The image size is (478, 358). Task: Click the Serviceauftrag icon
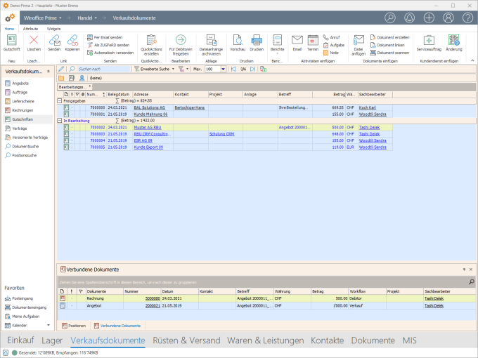(429, 41)
